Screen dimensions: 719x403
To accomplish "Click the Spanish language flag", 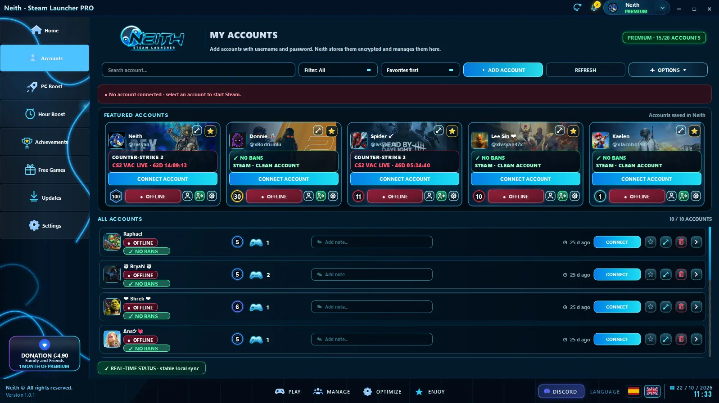I will 634,391.
